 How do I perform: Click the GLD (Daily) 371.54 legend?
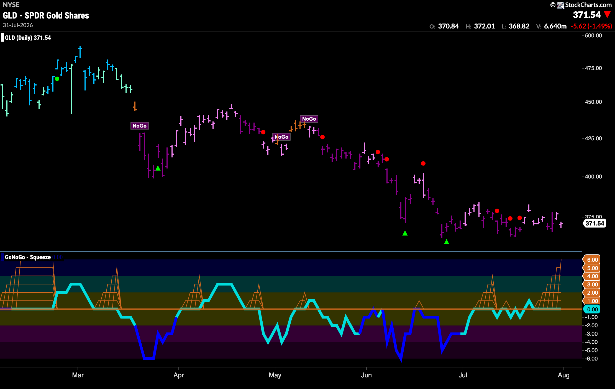(x=28, y=38)
